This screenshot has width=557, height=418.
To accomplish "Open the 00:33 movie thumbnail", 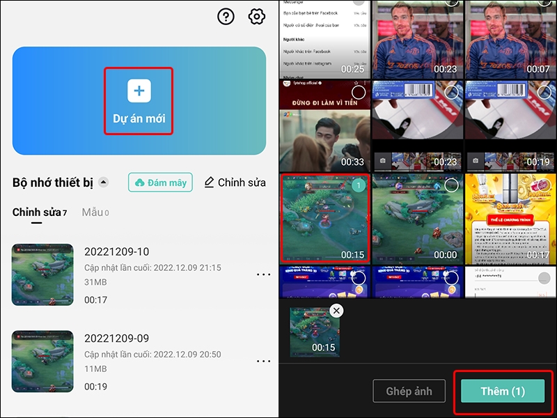I will [x=324, y=125].
